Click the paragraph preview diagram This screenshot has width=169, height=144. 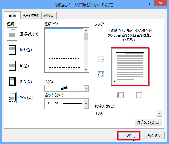coord(130,66)
